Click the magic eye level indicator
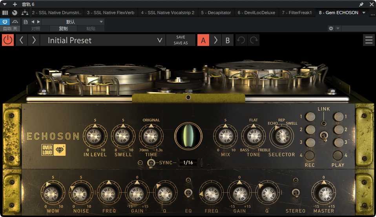This screenshot has height=217, width=376. pyautogui.click(x=188, y=136)
